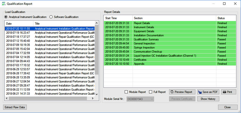The image size is (241, 113).
Task: Click the Extract Raw Data button
Action: tap(15, 107)
